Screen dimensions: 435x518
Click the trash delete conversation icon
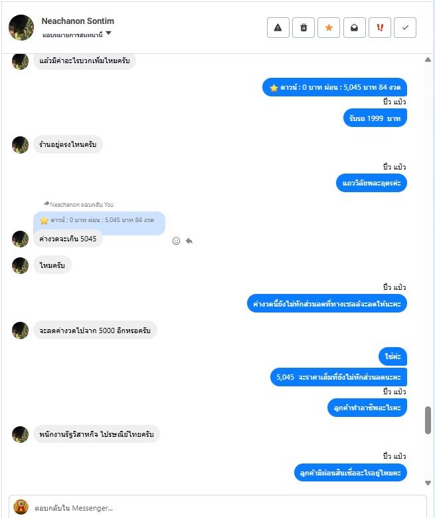click(x=304, y=28)
